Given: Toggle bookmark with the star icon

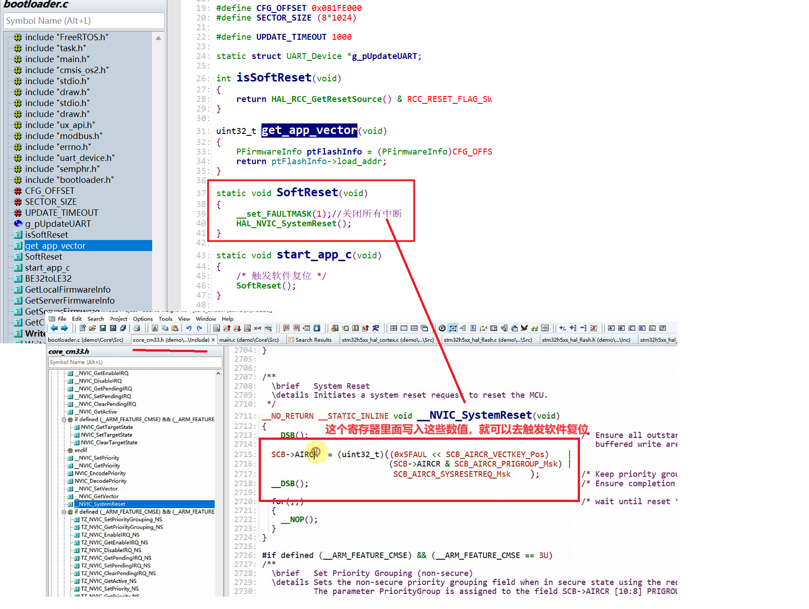Looking at the screenshot, I should pos(317,328).
